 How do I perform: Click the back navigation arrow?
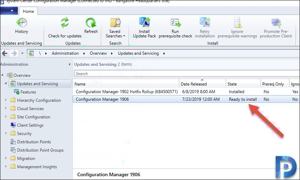5,53
